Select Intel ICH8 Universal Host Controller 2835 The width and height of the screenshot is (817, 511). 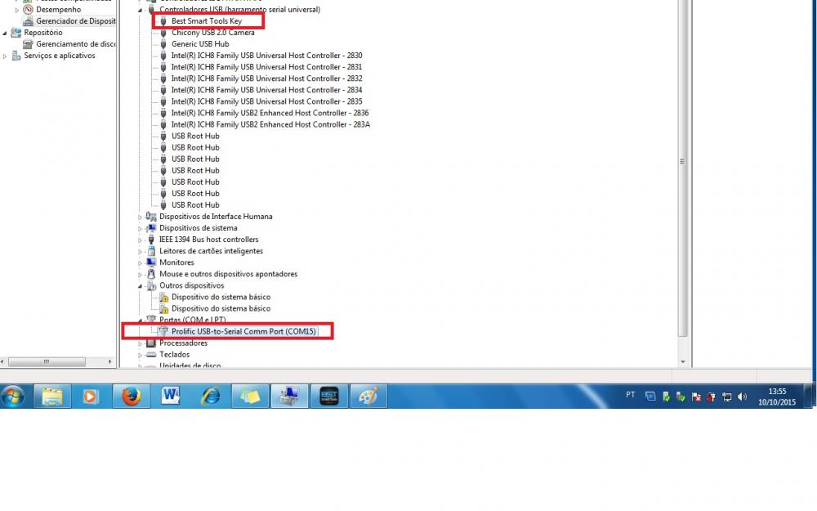click(266, 101)
